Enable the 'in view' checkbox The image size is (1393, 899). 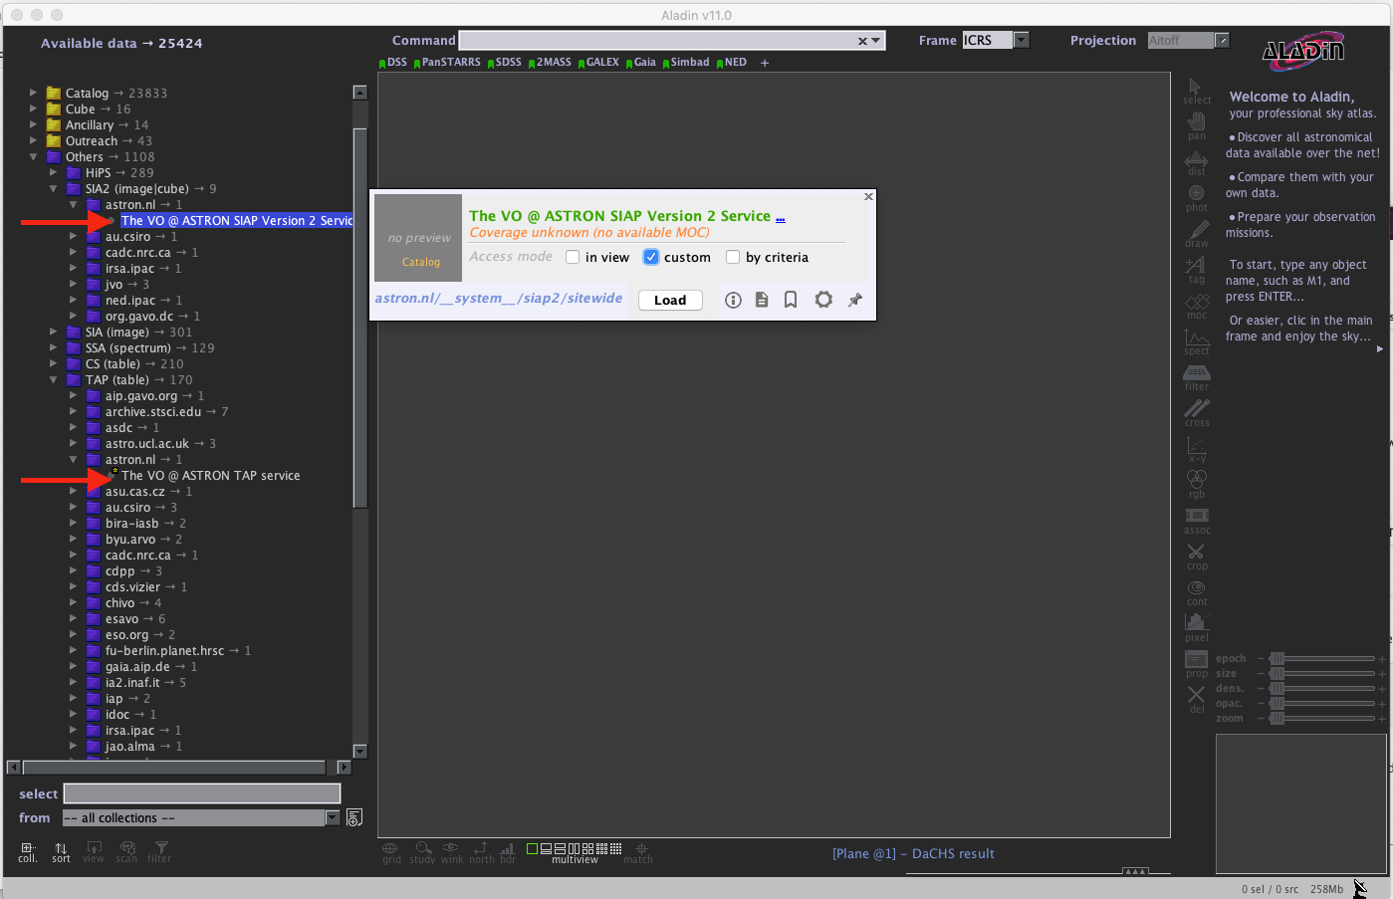573,257
